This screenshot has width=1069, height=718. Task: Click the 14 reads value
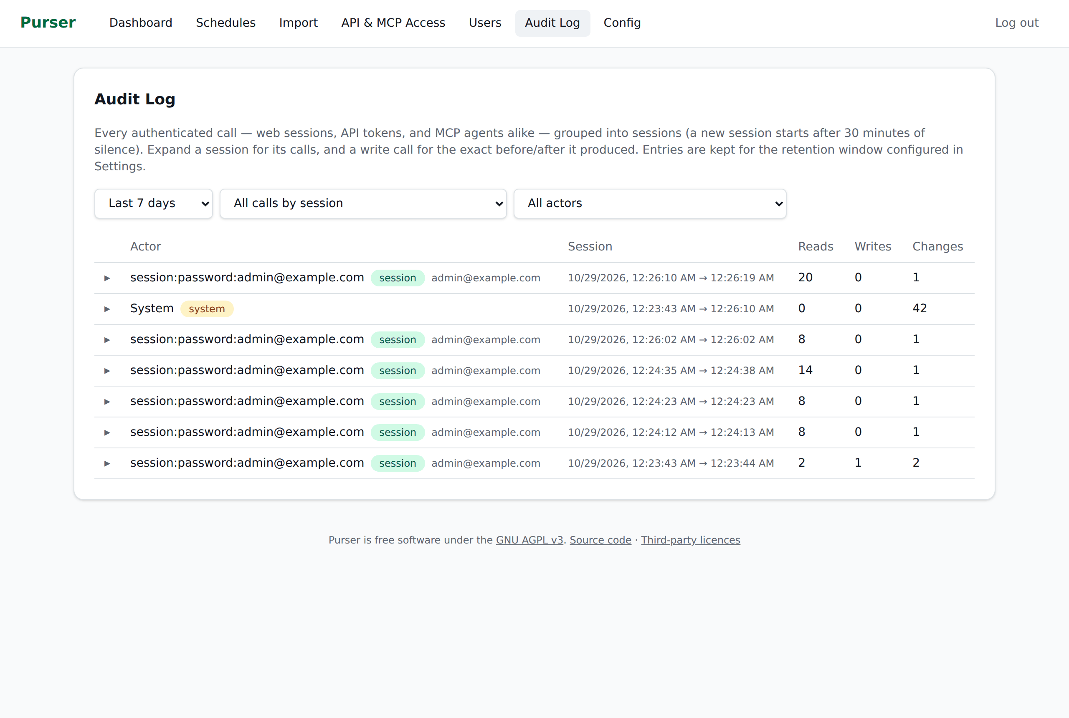[805, 370]
